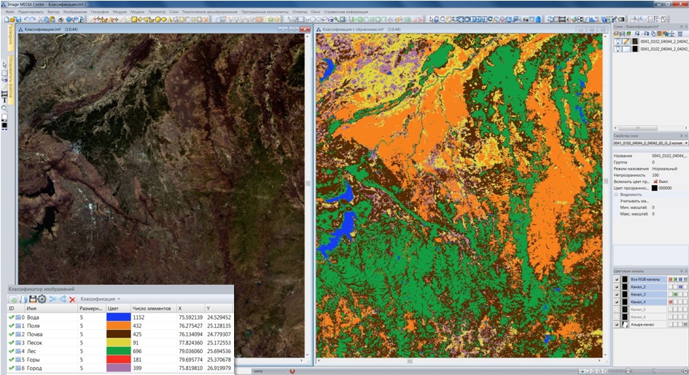
Task: Click the Undo arrow in the main toolbar
Action: pyautogui.click(x=26, y=20)
